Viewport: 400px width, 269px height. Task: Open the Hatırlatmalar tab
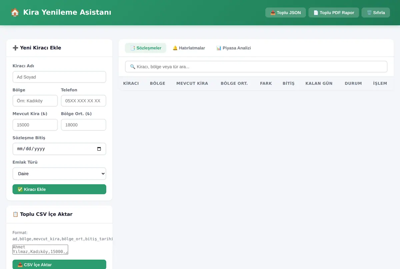click(189, 48)
